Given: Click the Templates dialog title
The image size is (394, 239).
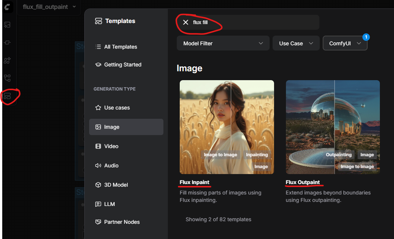Looking at the screenshot, I should tap(120, 21).
